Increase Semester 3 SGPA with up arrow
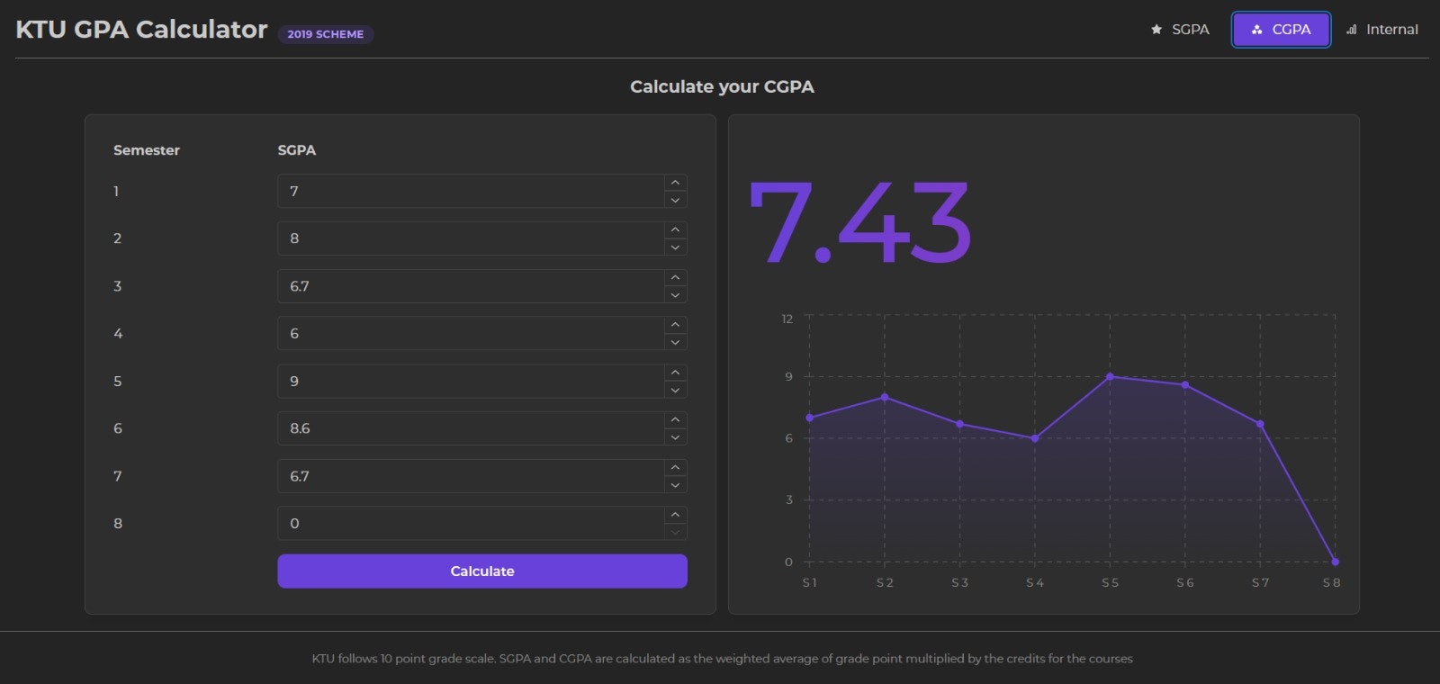Screen dimensions: 1440x684 675,278
